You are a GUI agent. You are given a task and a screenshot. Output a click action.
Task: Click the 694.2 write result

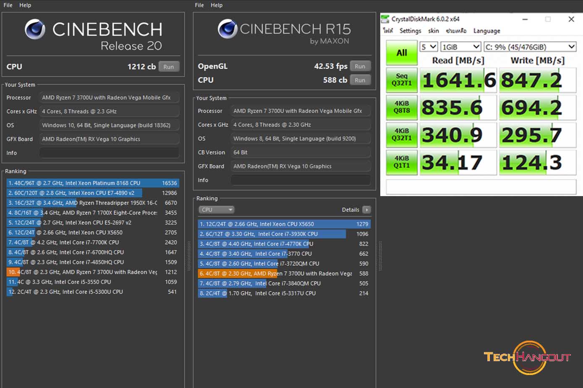(538, 108)
